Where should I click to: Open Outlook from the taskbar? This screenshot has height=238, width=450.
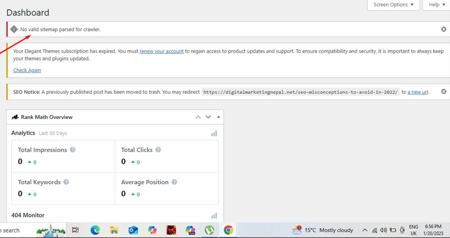click(x=133, y=230)
